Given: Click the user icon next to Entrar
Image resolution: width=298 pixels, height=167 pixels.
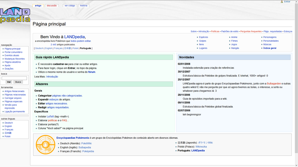Looking at the screenshot, I should point(282,1).
